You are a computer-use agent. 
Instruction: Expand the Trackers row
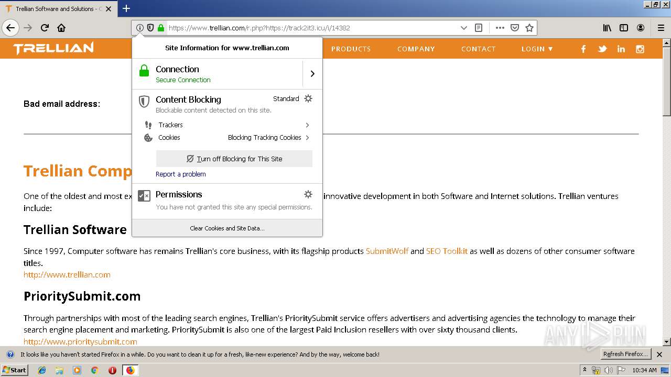point(227,125)
